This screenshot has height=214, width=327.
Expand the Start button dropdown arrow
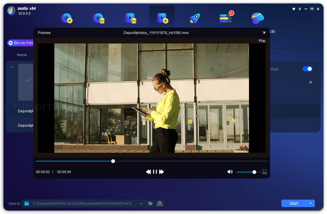tap(311, 203)
